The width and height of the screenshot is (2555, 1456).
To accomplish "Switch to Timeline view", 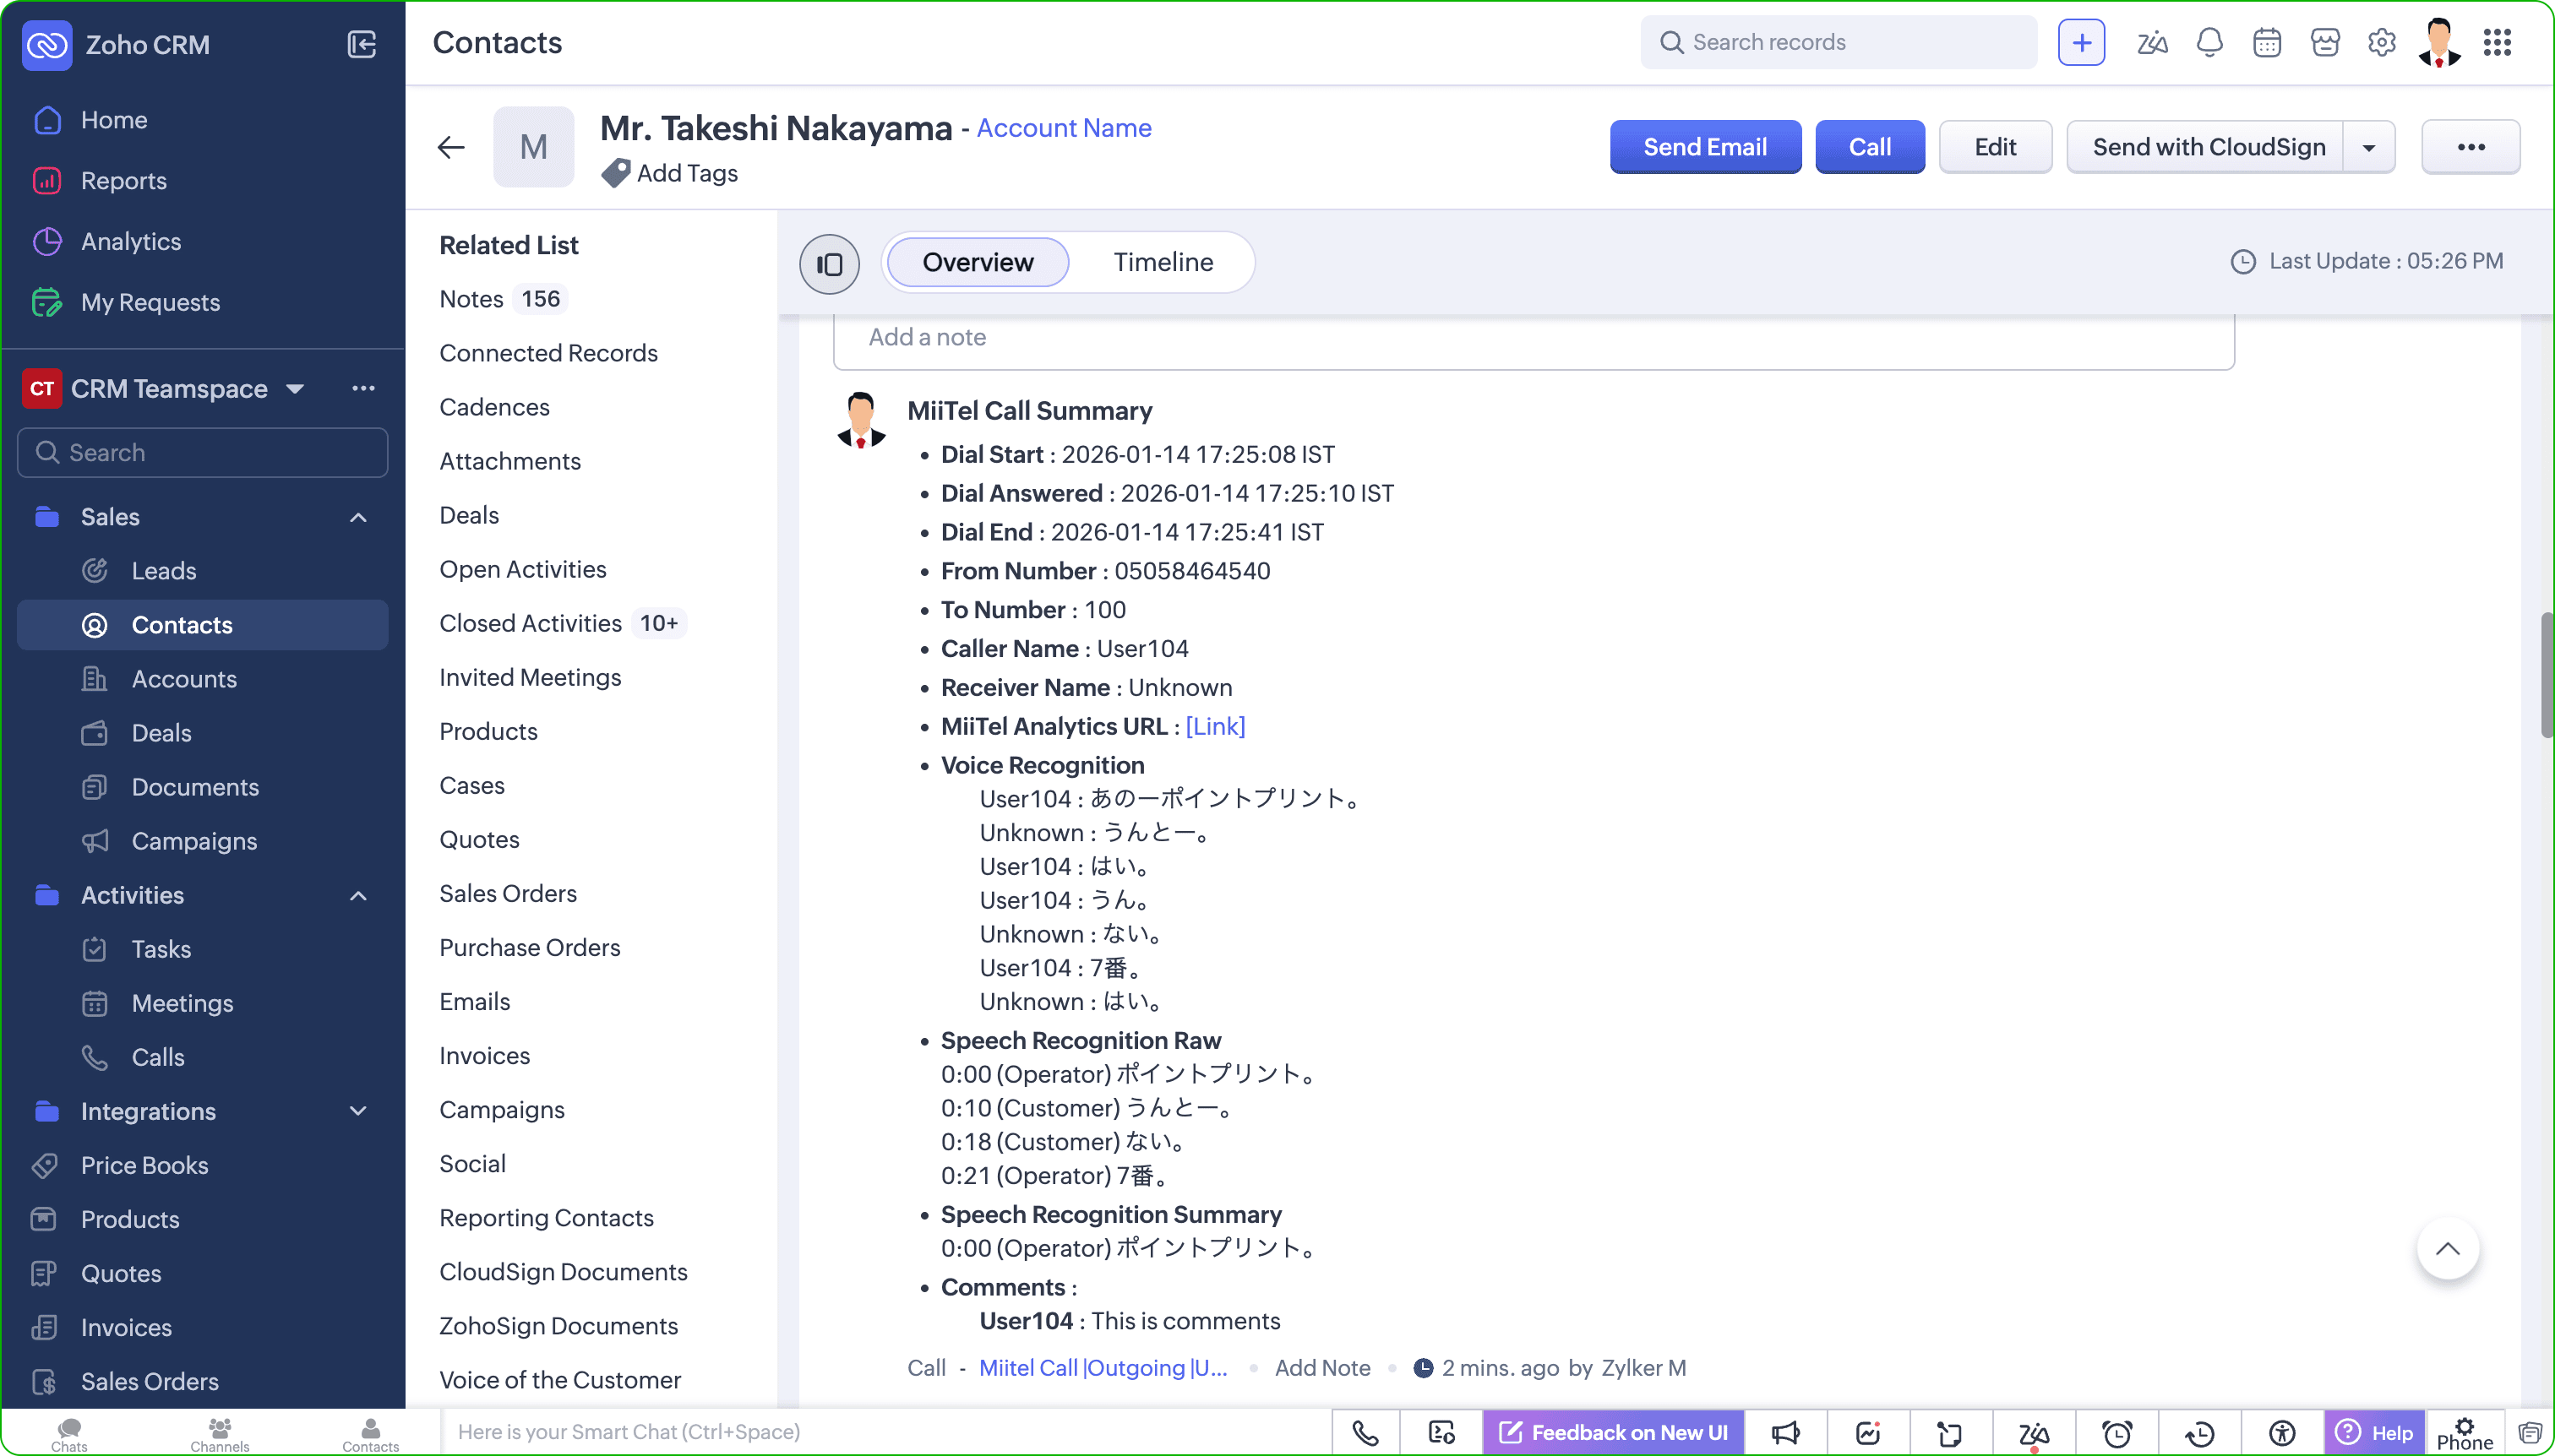I will tap(1163, 262).
